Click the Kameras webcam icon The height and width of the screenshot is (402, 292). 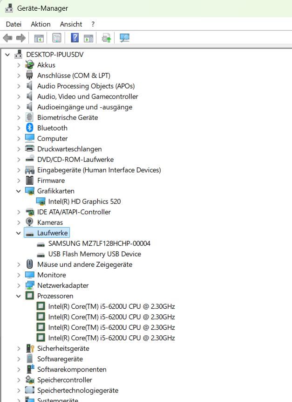pyautogui.click(x=30, y=222)
